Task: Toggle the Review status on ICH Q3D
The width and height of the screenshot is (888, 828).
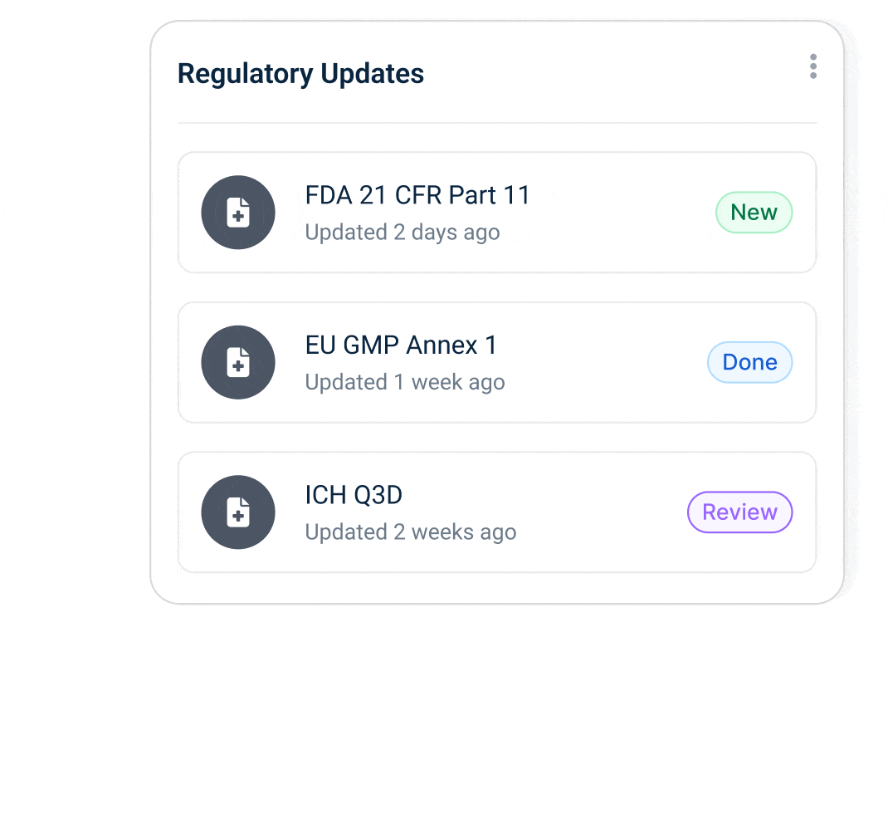Action: pyautogui.click(x=739, y=512)
